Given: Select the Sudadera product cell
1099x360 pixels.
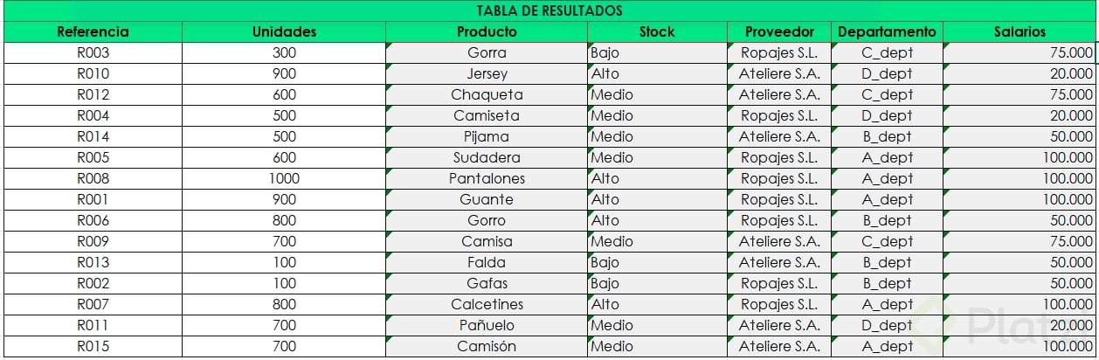Looking at the screenshot, I should [487, 157].
